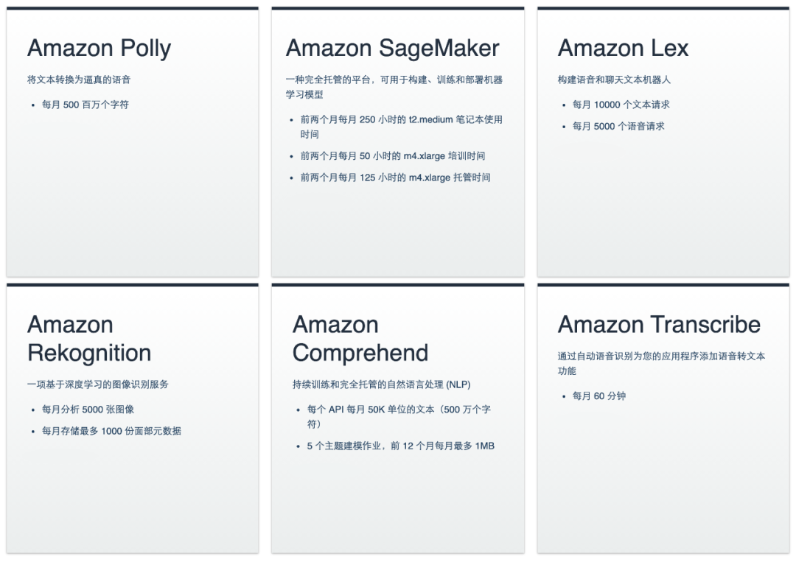Click Polly description "将文本转换为逼真的语音"
Screen dimensions: 796x562
coord(79,80)
